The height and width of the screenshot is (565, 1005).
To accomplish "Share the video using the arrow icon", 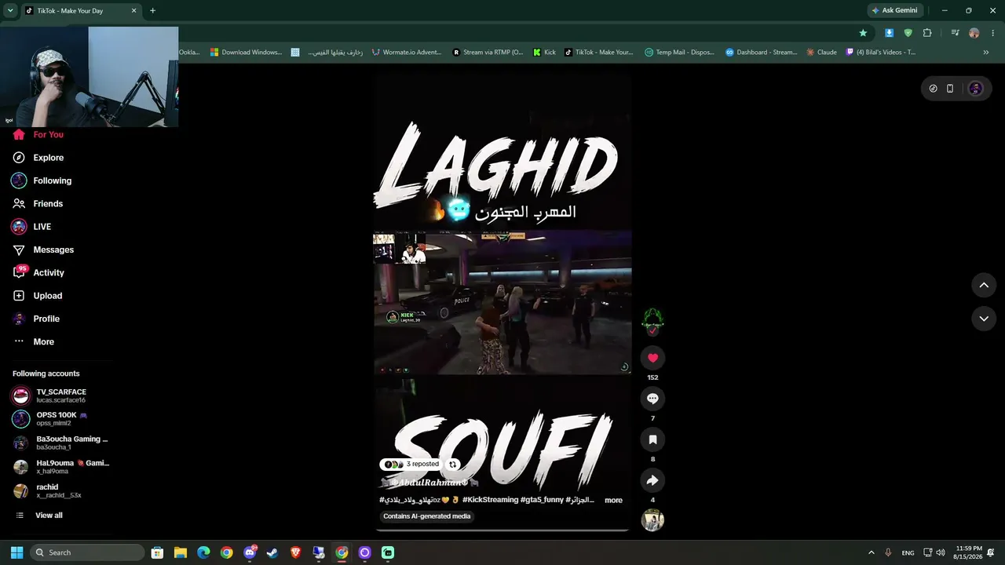I will (652, 480).
